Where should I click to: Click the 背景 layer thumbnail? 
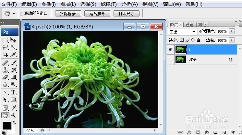(181, 59)
